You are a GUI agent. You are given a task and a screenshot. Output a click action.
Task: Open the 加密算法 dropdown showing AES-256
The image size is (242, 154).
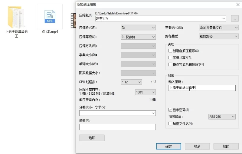point(222,117)
